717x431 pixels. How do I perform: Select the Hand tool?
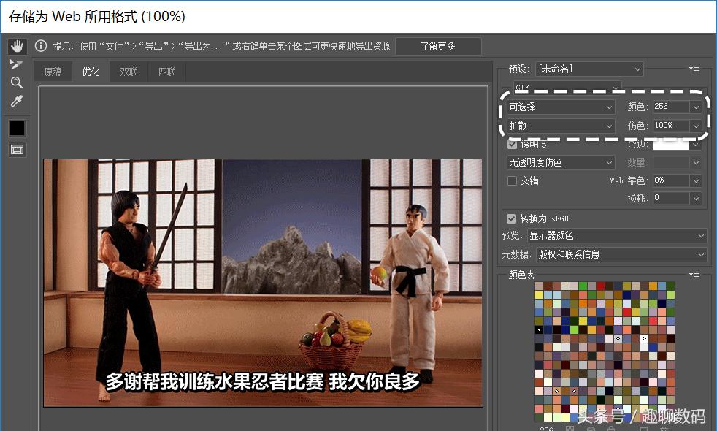click(17, 46)
